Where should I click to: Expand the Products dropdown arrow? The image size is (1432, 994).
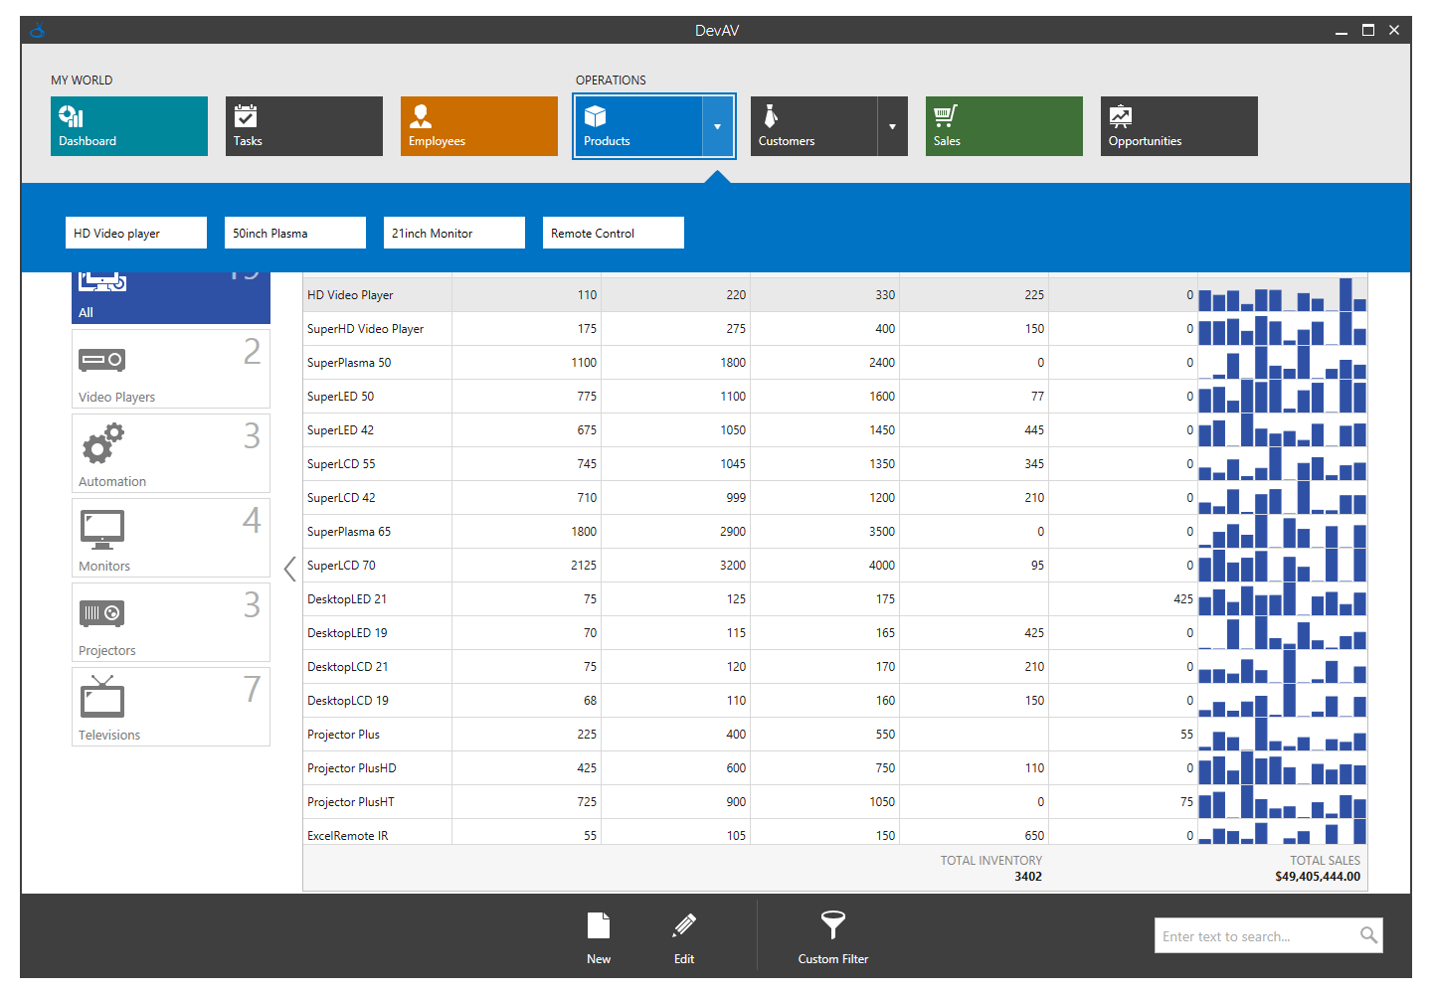click(718, 126)
